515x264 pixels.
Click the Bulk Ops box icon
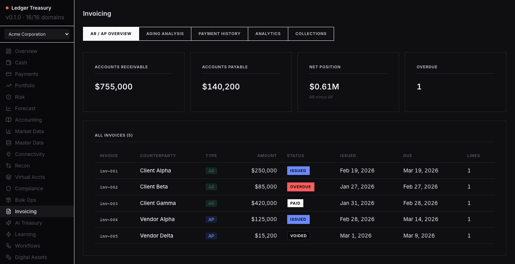tap(9, 200)
